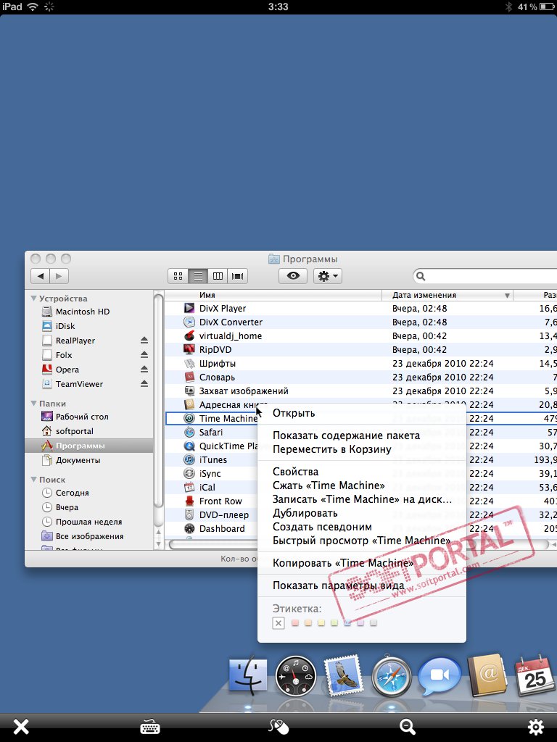Choose Свойства in context menu
This screenshot has width=557, height=742.
[x=362, y=471]
